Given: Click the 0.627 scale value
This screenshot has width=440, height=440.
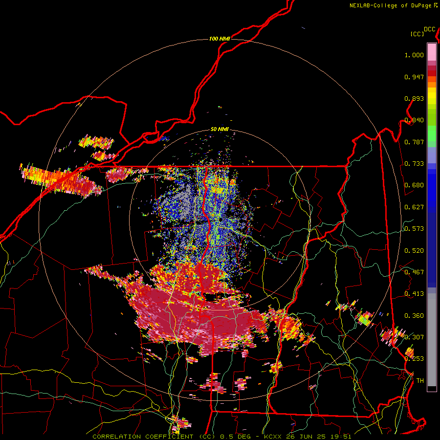Looking at the screenshot, I should [x=414, y=207].
